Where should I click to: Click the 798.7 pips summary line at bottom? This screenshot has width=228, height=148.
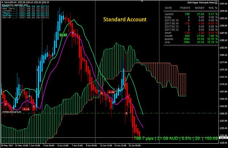point(176,138)
